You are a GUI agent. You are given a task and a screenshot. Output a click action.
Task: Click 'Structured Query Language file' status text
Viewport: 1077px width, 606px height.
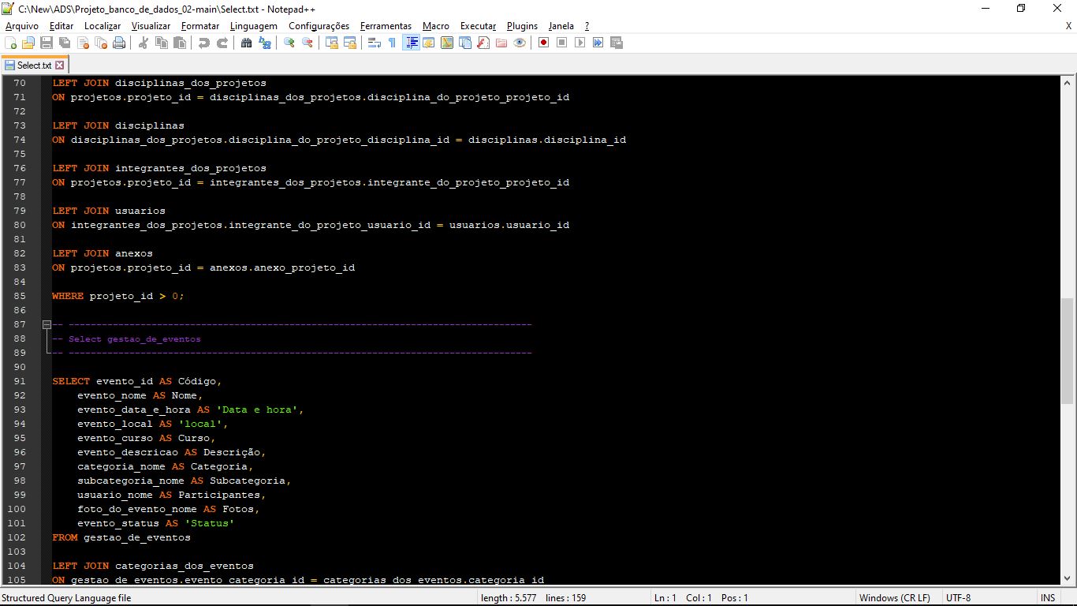click(x=66, y=598)
